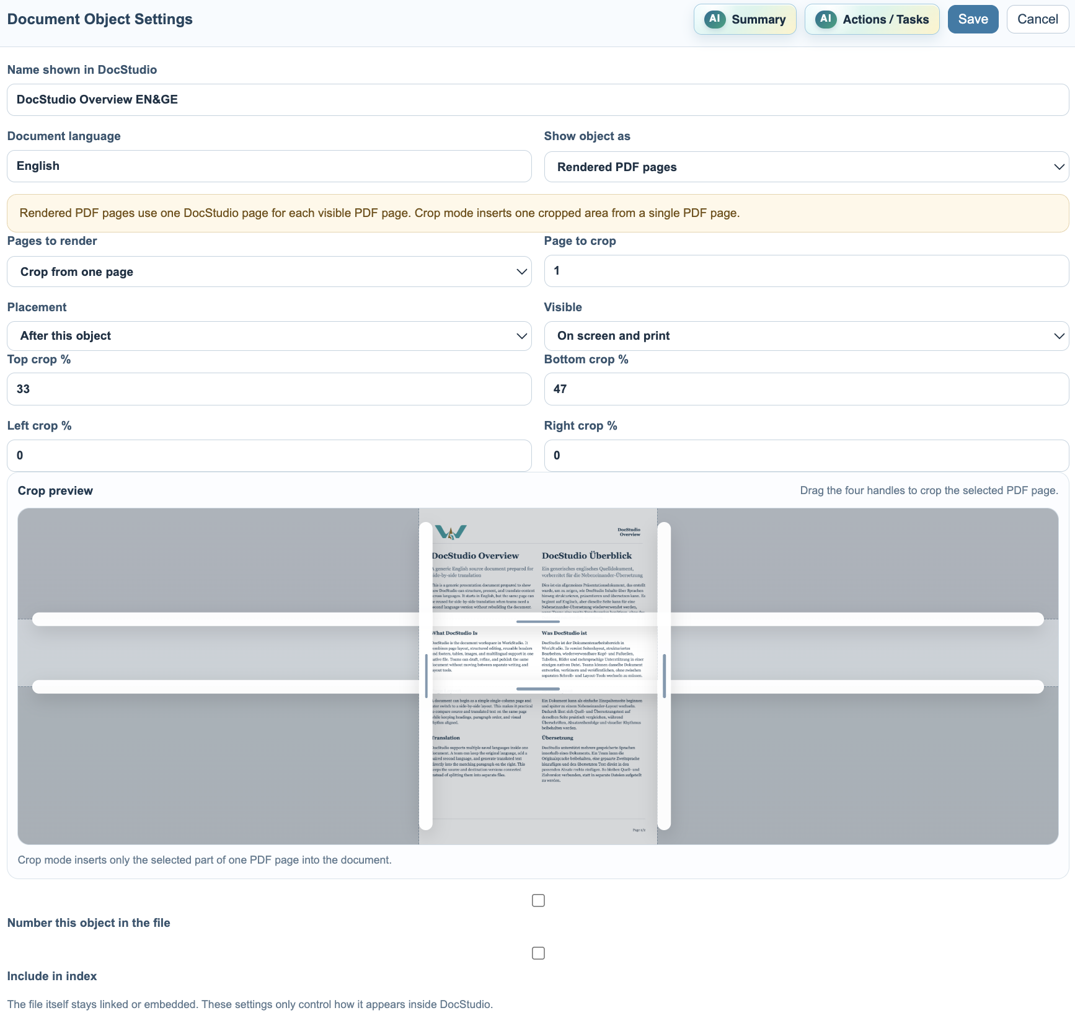Click the Page to crop field
1075x1018 pixels.
tap(806, 271)
